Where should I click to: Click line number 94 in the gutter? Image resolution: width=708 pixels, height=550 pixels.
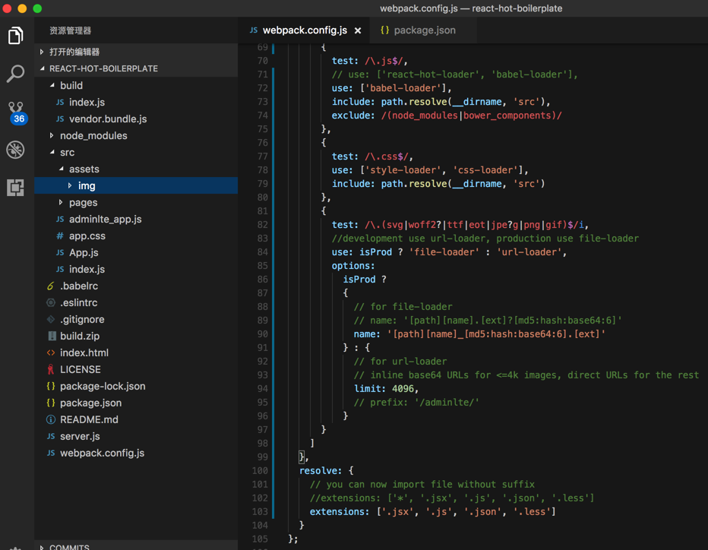[x=261, y=389]
